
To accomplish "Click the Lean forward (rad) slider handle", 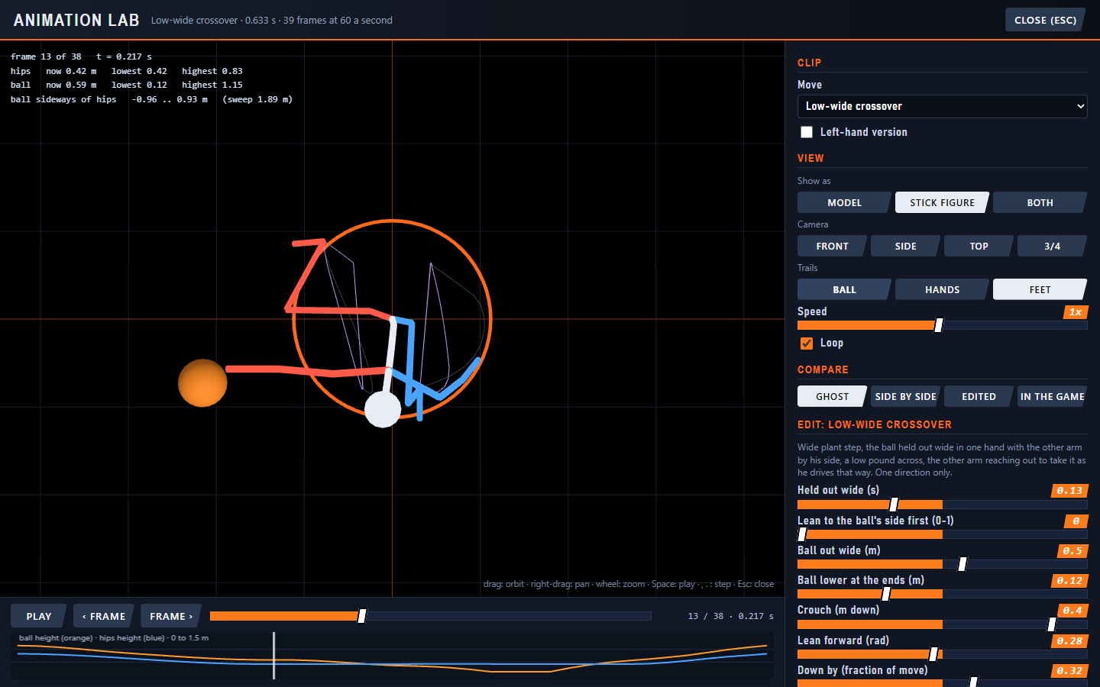I will [933, 654].
